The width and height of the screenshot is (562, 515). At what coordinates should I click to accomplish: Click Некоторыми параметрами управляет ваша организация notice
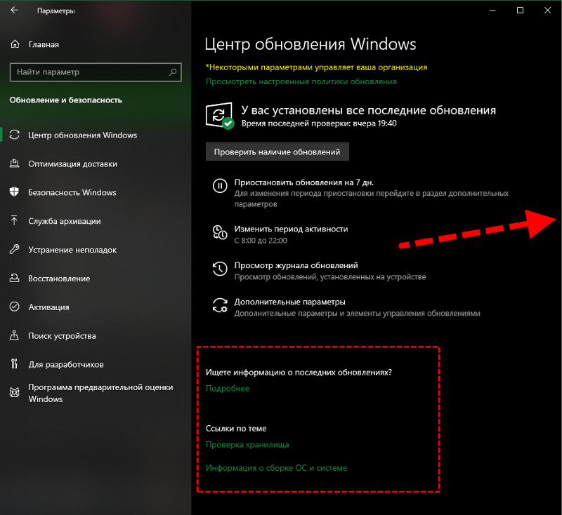(x=317, y=67)
